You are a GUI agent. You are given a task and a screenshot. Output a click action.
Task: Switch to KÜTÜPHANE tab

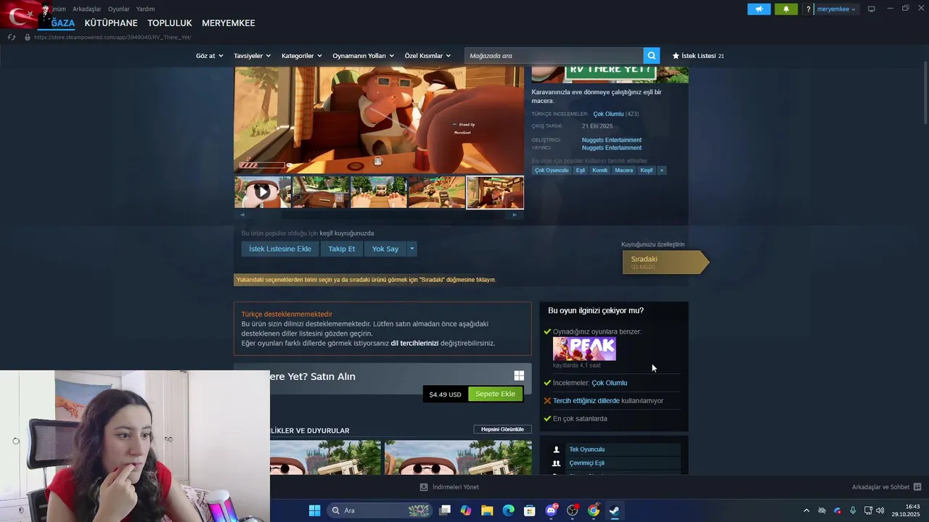click(111, 23)
